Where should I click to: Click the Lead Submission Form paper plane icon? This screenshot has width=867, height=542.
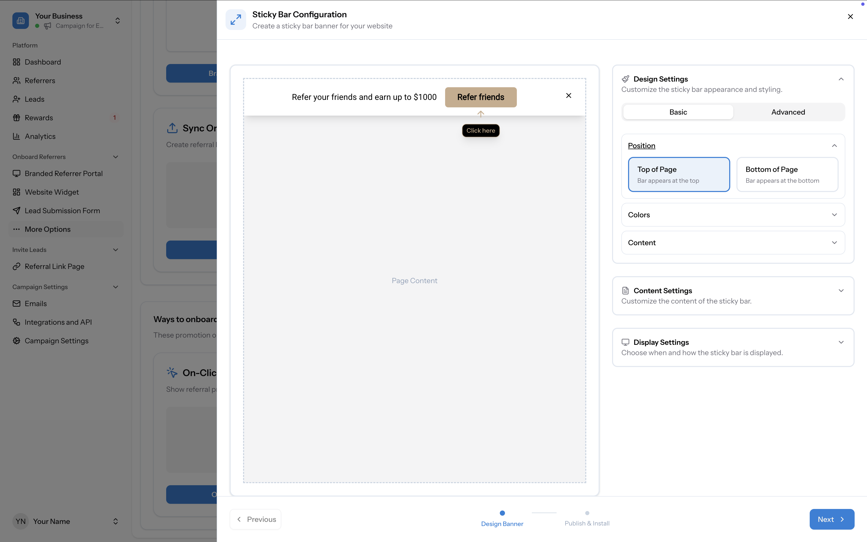[17, 211]
